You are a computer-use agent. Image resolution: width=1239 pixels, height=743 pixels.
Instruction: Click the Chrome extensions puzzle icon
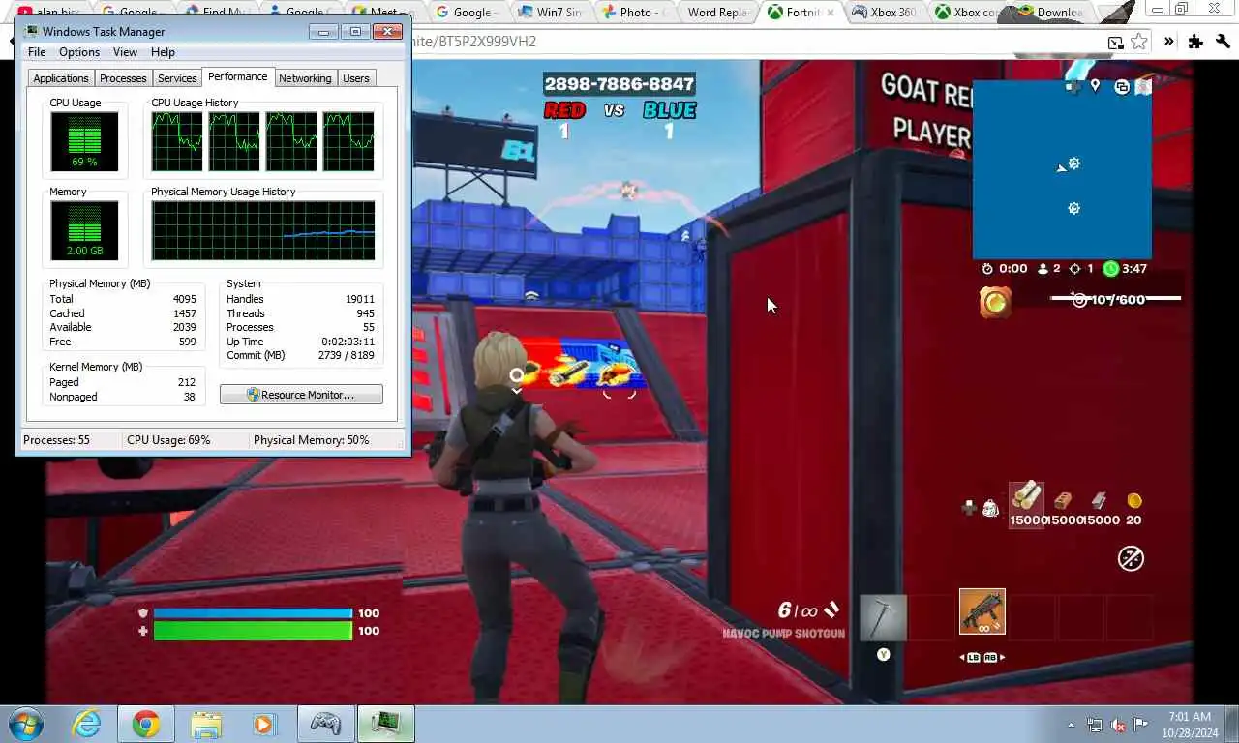tap(1195, 42)
